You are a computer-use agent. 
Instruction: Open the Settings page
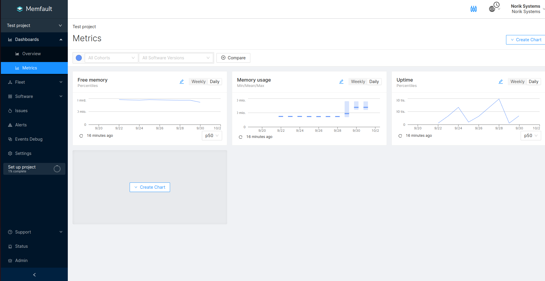[34, 153]
